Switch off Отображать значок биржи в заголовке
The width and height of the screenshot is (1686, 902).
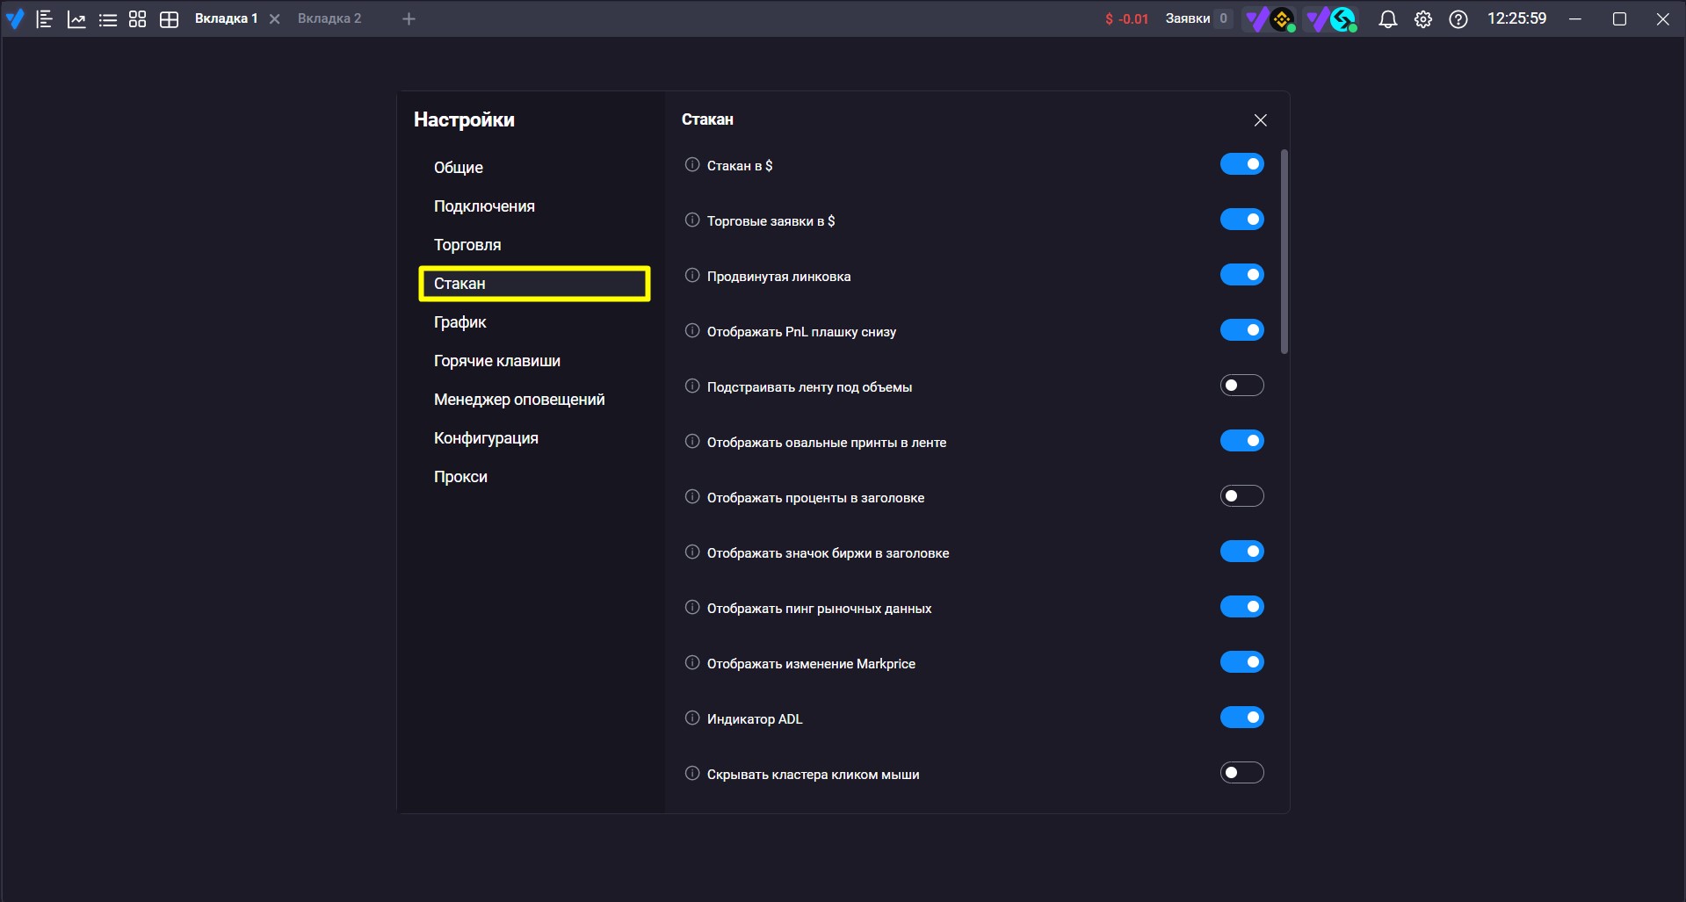(1242, 552)
